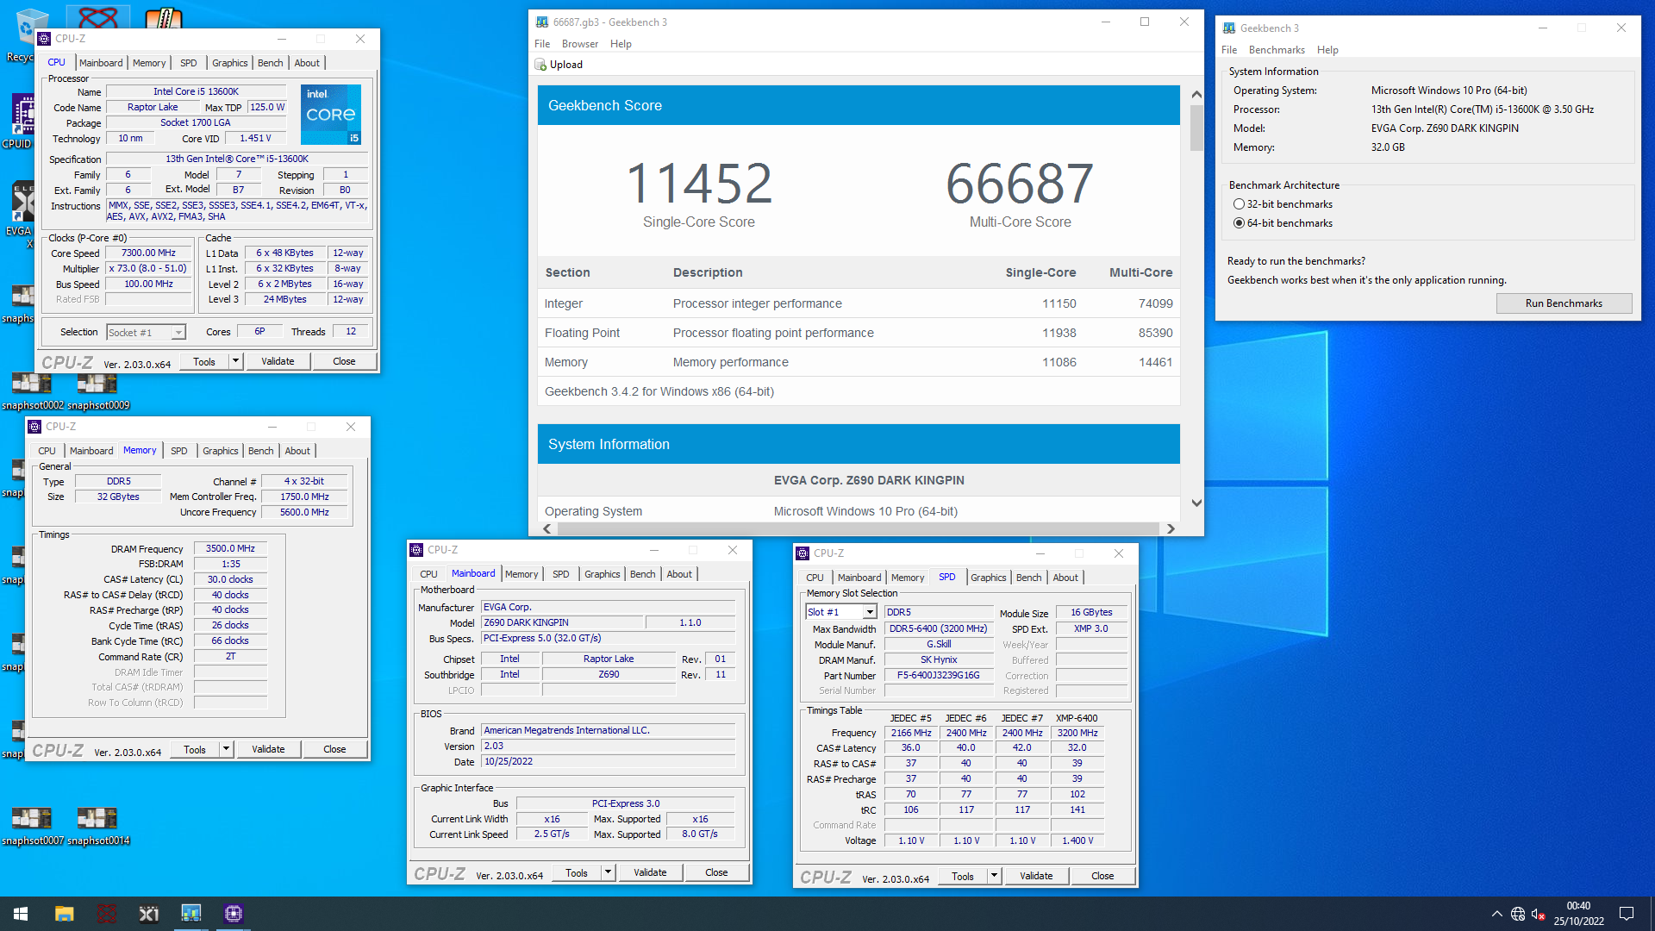Image resolution: width=1655 pixels, height=931 pixels.
Task: Open the Browser menu in Geekbench results
Action: (x=579, y=44)
